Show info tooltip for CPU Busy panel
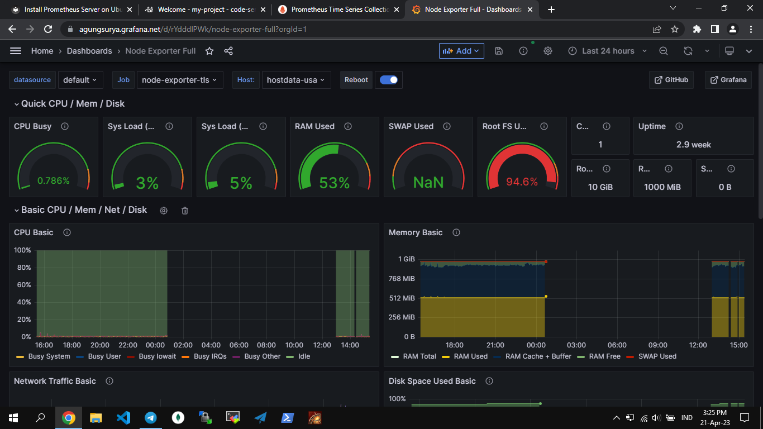This screenshot has width=763, height=429. click(x=65, y=126)
